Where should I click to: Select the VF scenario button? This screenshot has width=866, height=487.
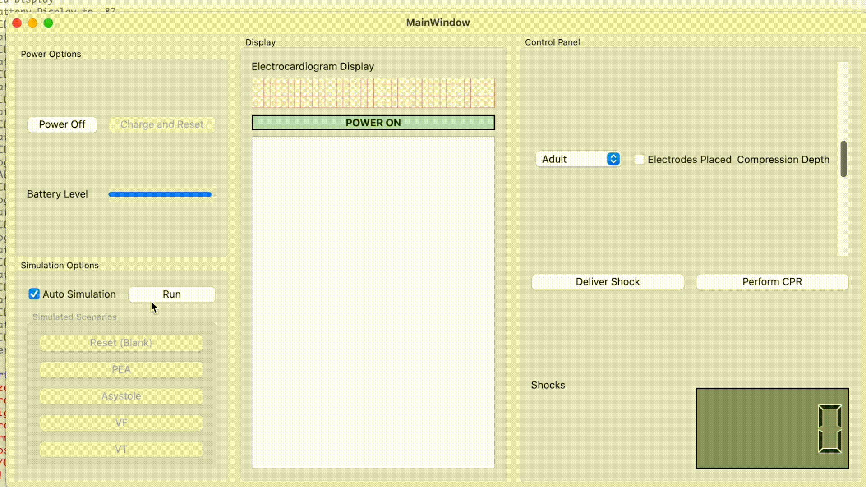[121, 423]
